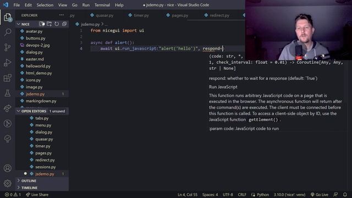The width and height of the screenshot is (352, 198).
Task: Switch to the pages.py editor tab
Action: point(177,15)
